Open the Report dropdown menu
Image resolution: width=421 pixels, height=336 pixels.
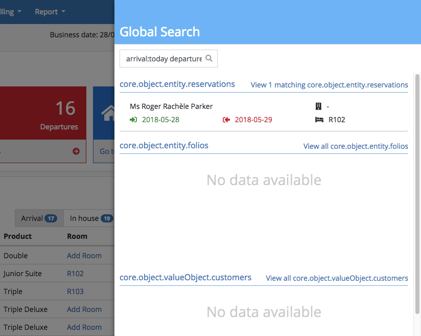(x=50, y=11)
